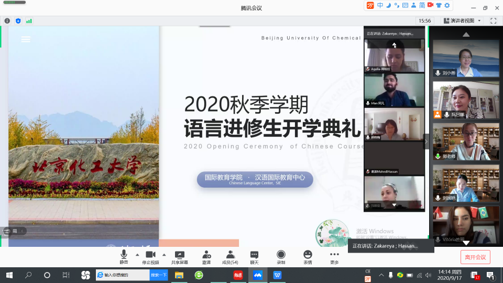
Task: Select Mahedi Hassan's blank video tile
Action: pyautogui.click(x=394, y=158)
